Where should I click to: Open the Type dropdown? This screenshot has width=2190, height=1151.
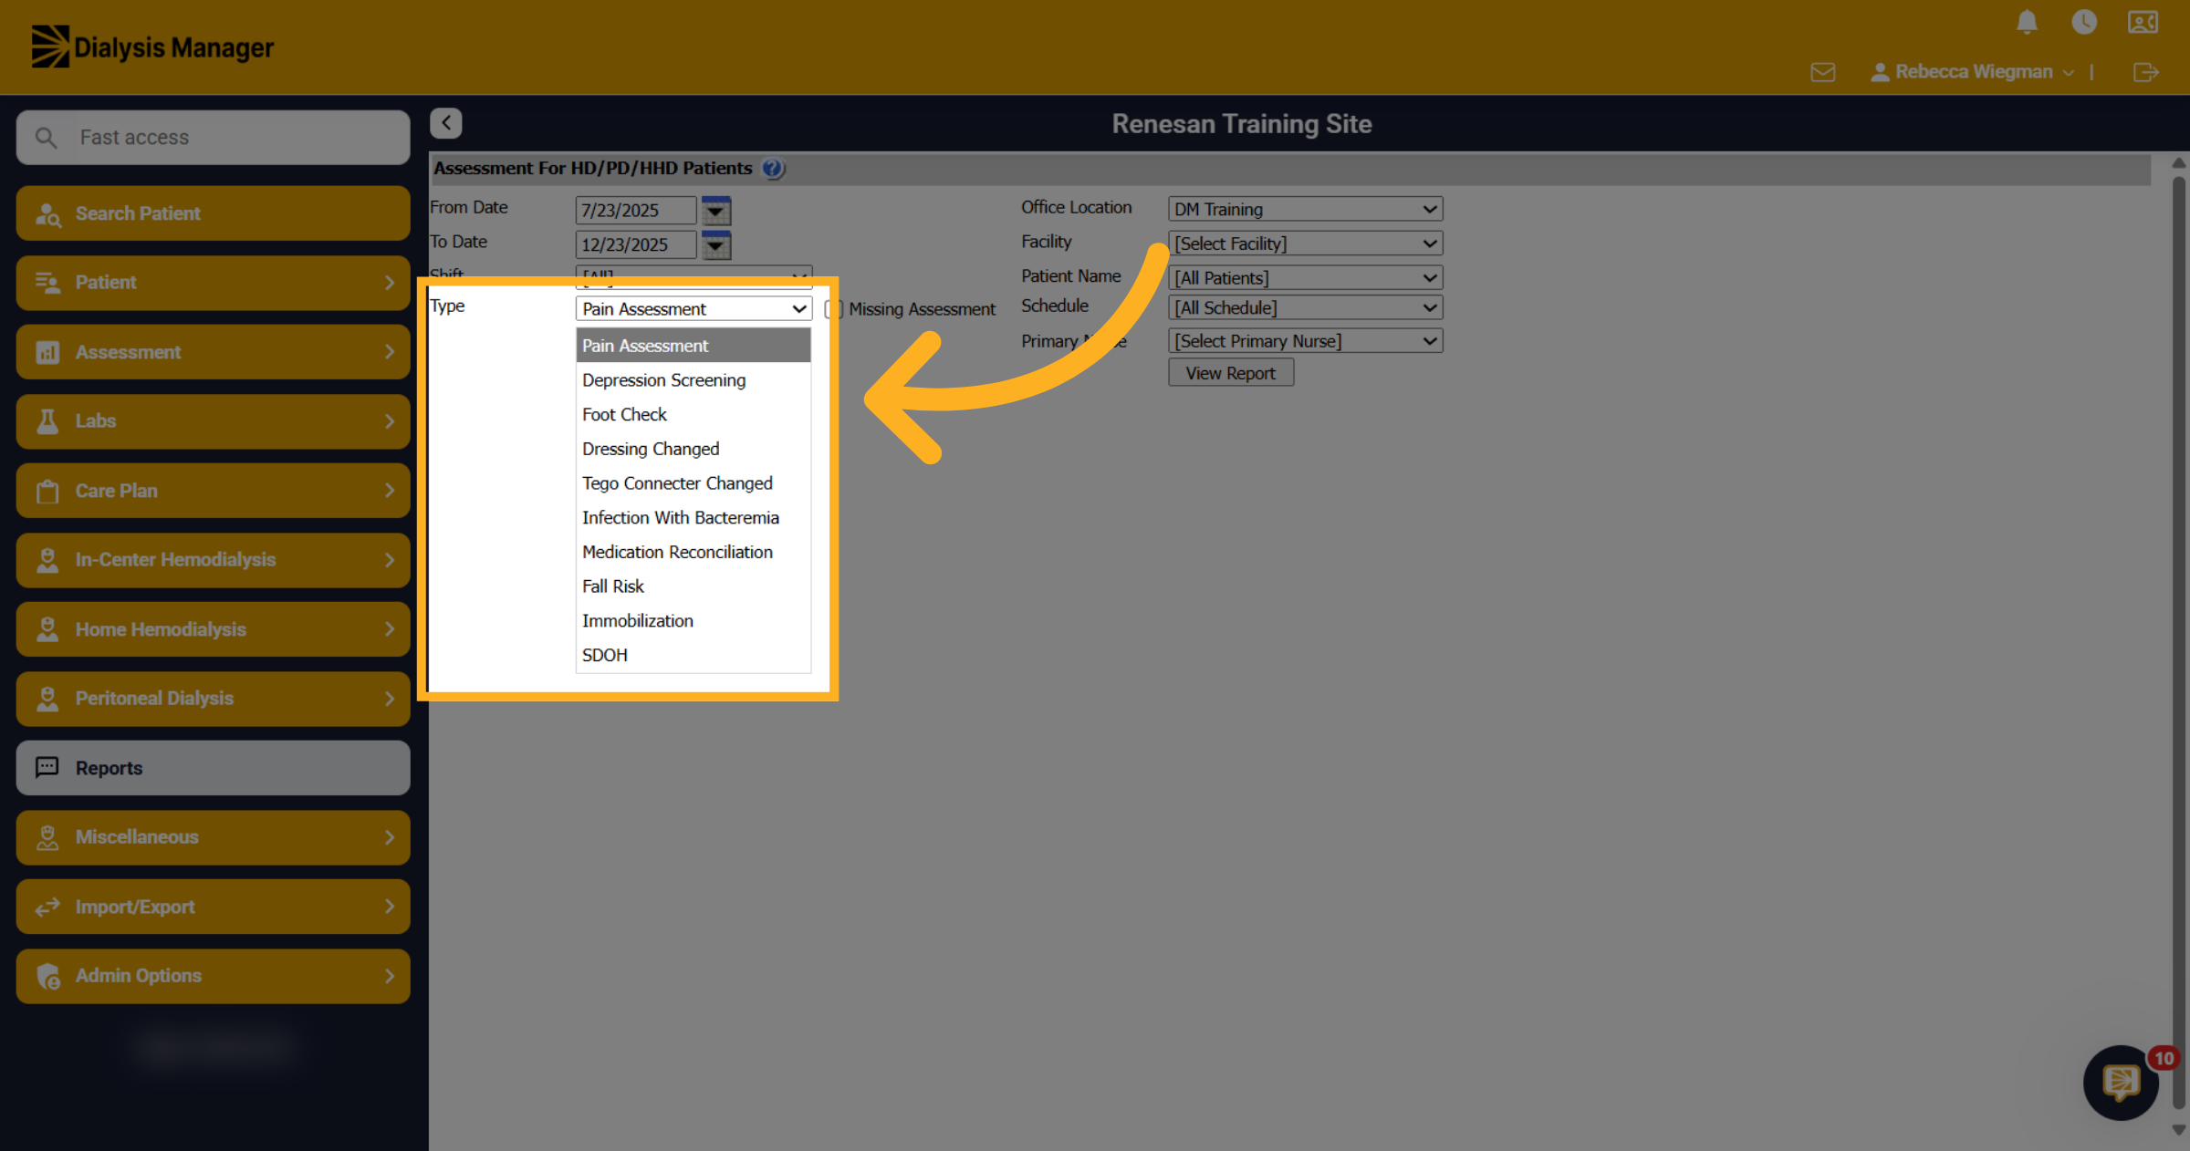(x=693, y=309)
